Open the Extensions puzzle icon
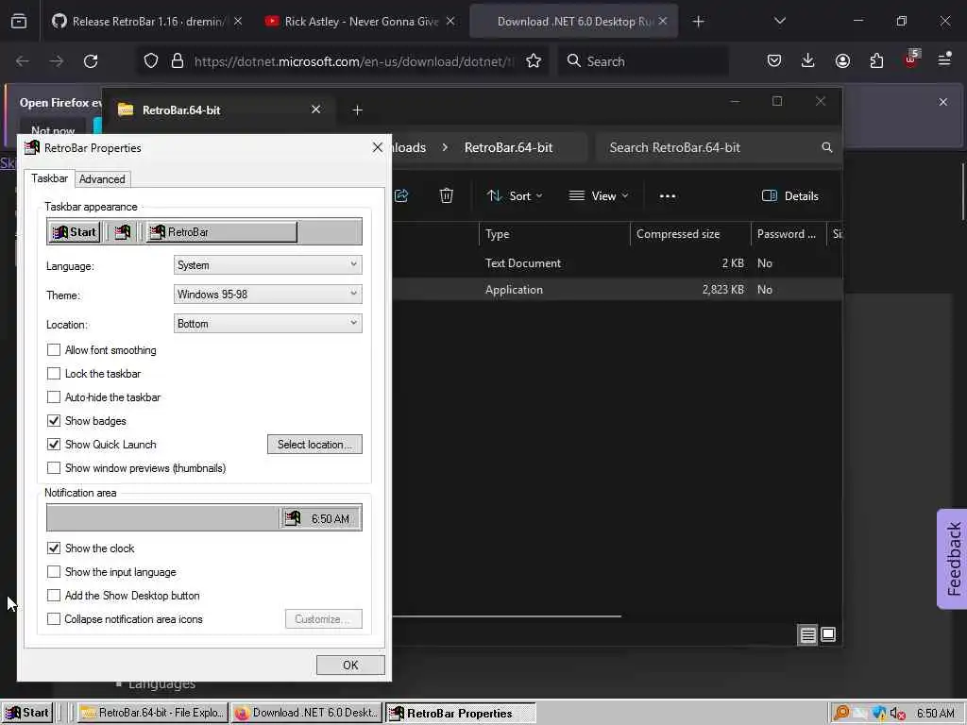The width and height of the screenshot is (967, 725). coord(876,61)
